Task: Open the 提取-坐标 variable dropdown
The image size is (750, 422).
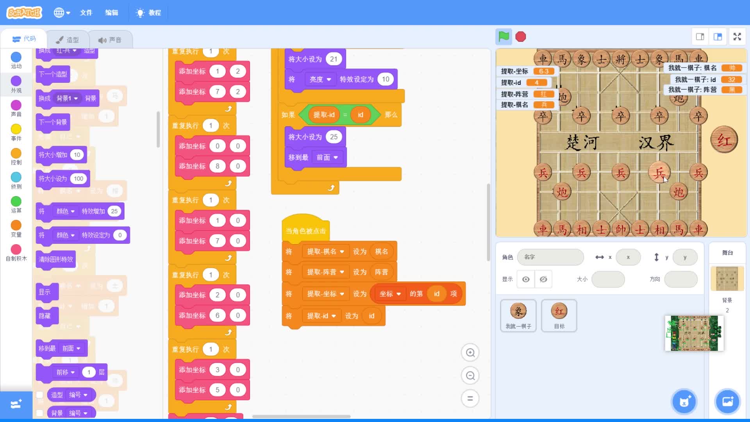Action: point(325,294)
